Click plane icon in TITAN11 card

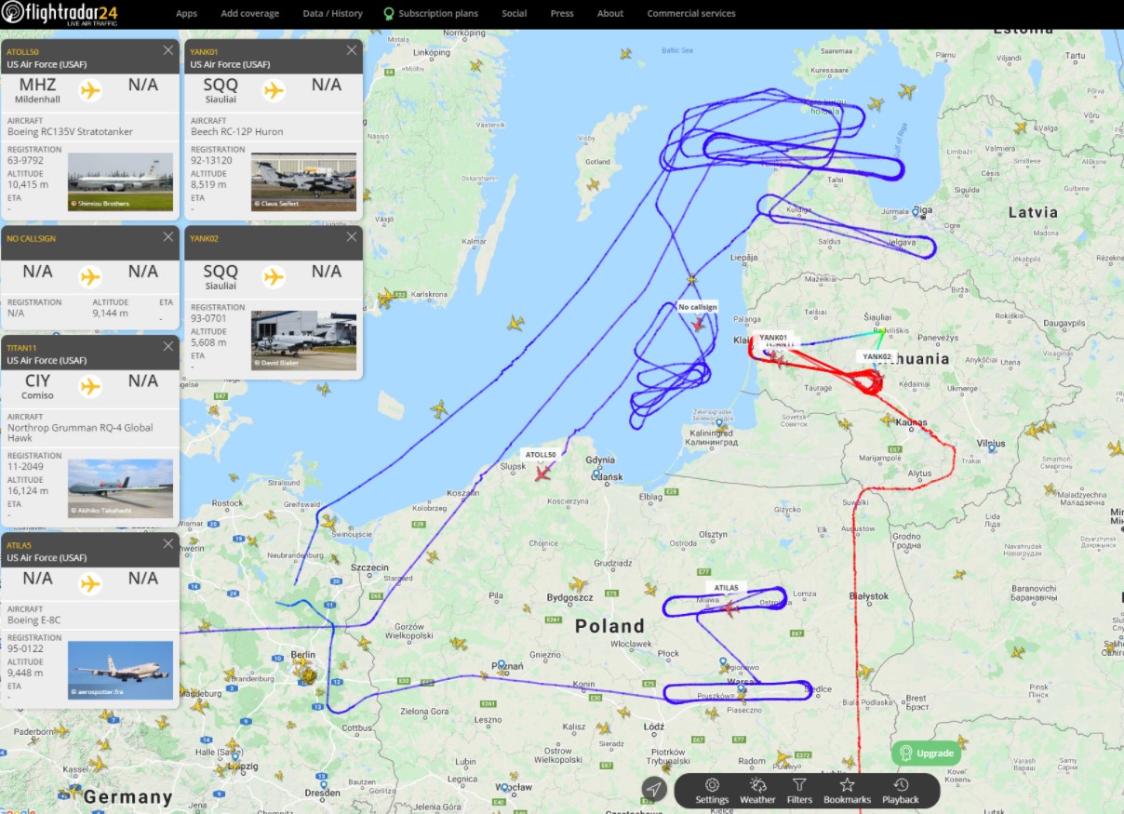(x=90, y=385)
